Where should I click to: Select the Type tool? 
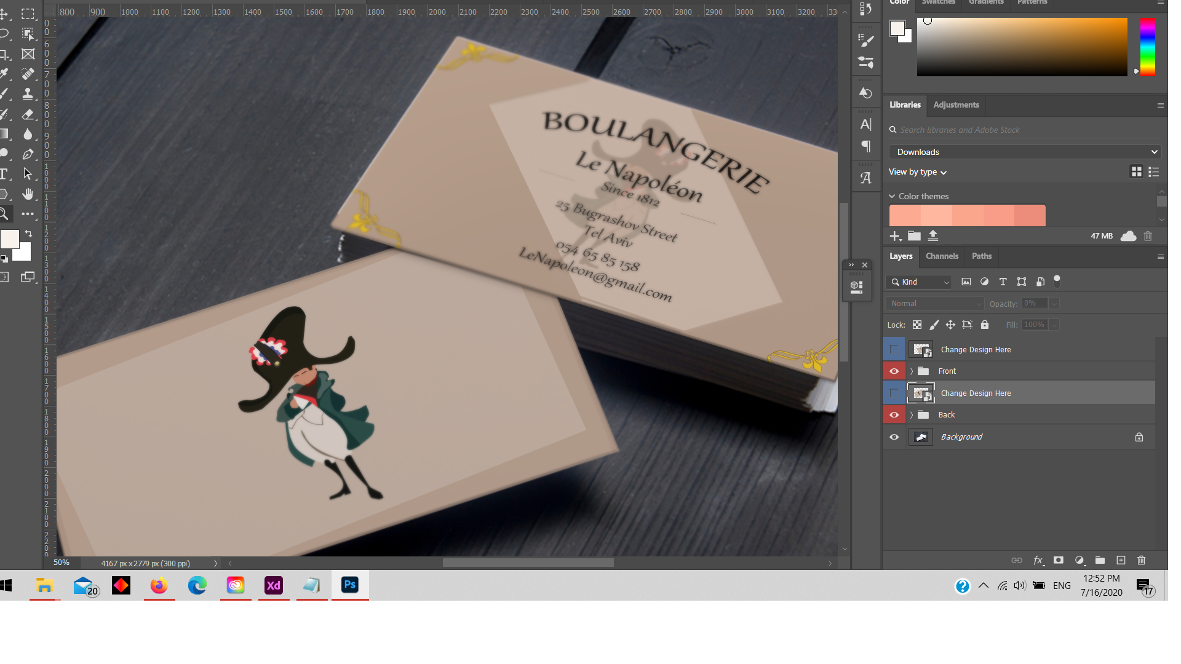pos(5,174)
